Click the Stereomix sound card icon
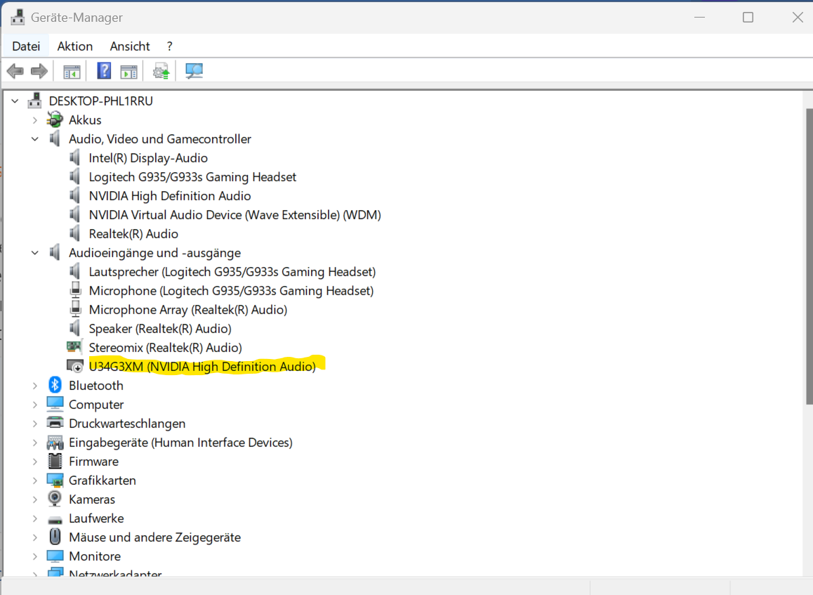 click(74, 346)
